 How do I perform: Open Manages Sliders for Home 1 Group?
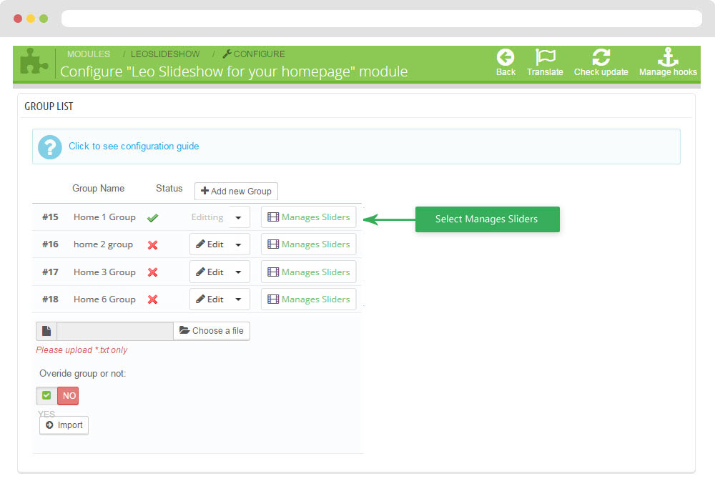(309, 217)
